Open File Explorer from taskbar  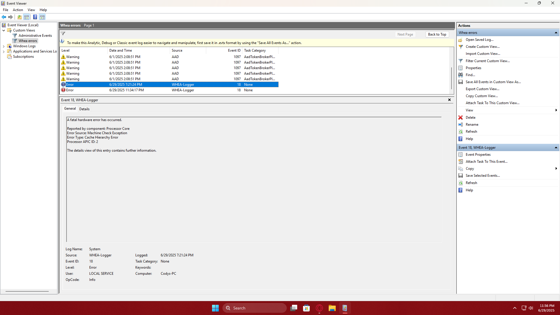[332, 308]
